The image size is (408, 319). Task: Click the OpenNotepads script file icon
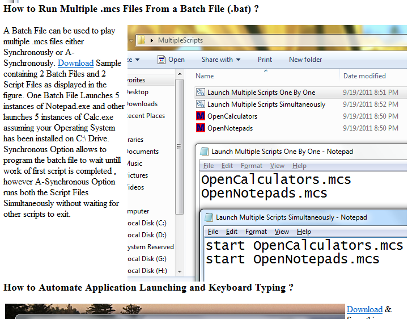point(200,128)
